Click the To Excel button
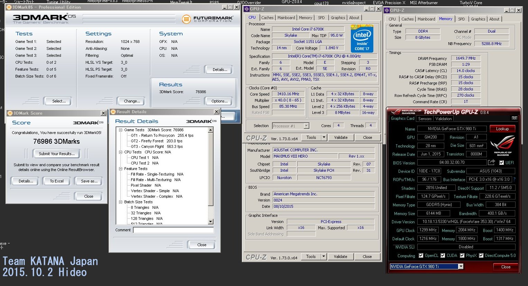The image size is (528, 286). 56,181
